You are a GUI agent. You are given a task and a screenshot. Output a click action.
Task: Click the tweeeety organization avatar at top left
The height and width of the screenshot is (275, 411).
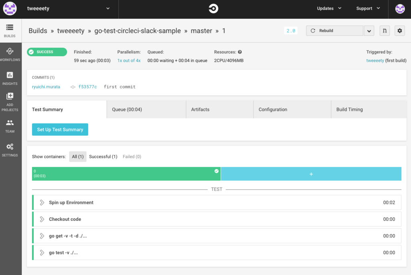(x=10, y=8)
